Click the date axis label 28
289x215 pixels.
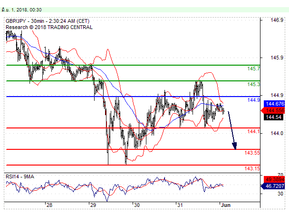tap(49, 205)
